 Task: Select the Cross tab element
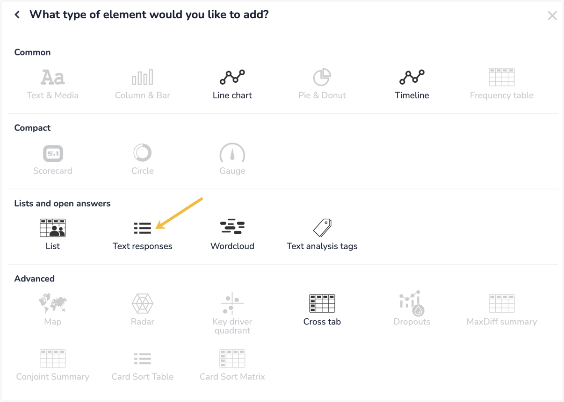click(322, 310)
